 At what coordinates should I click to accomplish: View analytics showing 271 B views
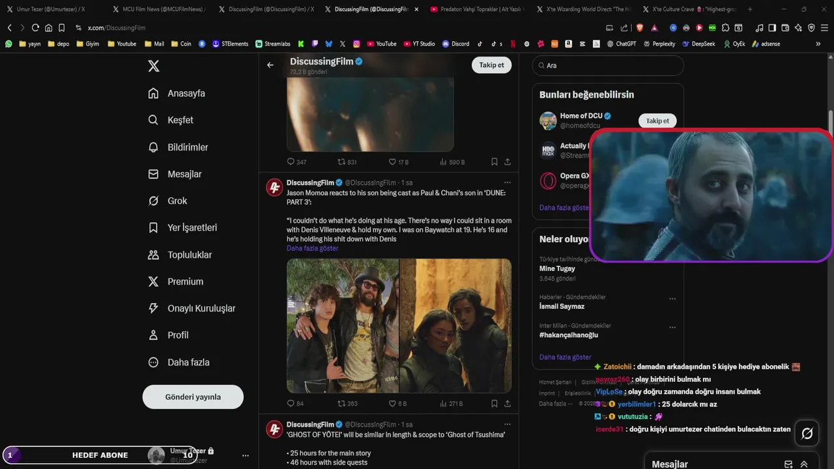(452, 403)
